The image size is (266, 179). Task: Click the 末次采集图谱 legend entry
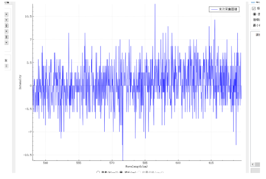tap(228, 9)
